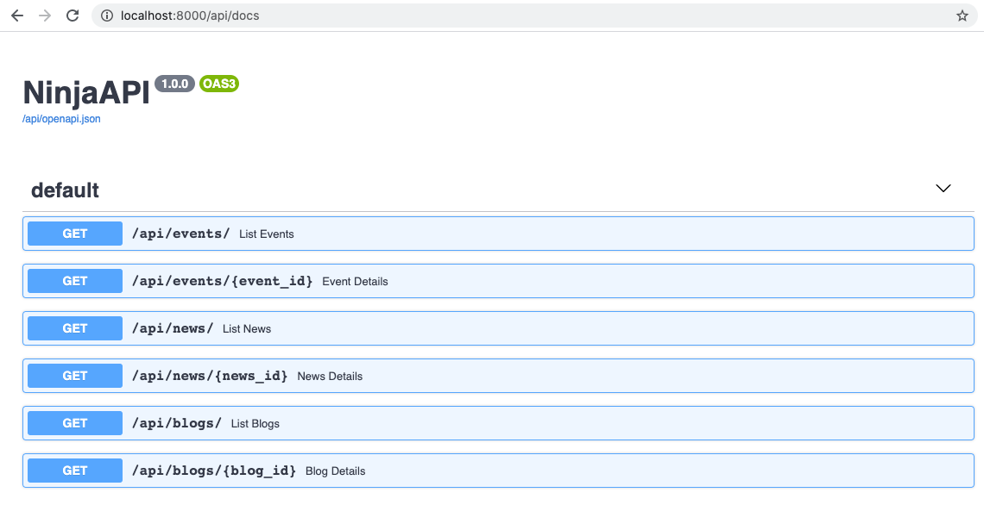The height and width of the screenshot is (505, 984).
Task: Click the OAS3 badge next to NinjaAPI
Action: [218, 84]
